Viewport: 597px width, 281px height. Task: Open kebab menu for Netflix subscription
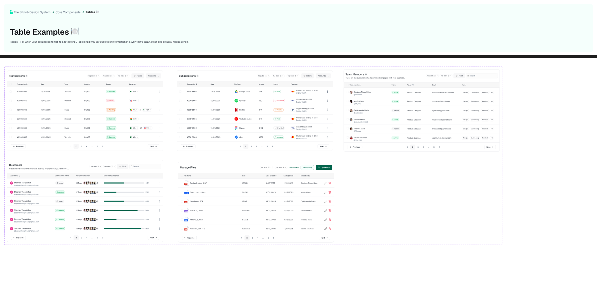click(327, 110)
